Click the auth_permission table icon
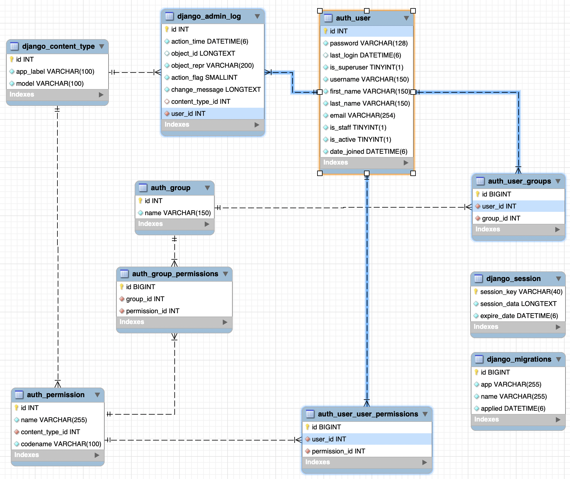The image size is (570, 479). 19,395
